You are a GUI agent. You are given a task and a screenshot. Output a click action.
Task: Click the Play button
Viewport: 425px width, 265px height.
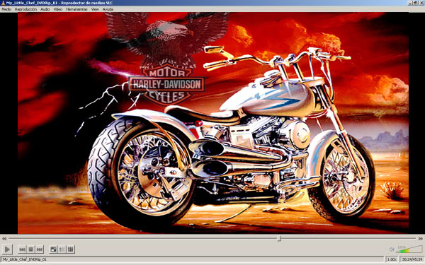[x=7, y=249]
